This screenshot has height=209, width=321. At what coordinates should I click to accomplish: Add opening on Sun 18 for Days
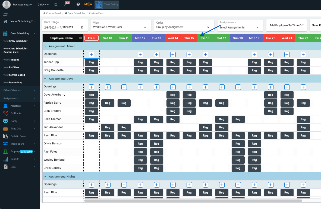tap(238, 87)
